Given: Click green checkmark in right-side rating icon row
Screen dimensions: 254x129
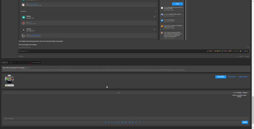Looking at the screenshot, I should tap(212, 51).
